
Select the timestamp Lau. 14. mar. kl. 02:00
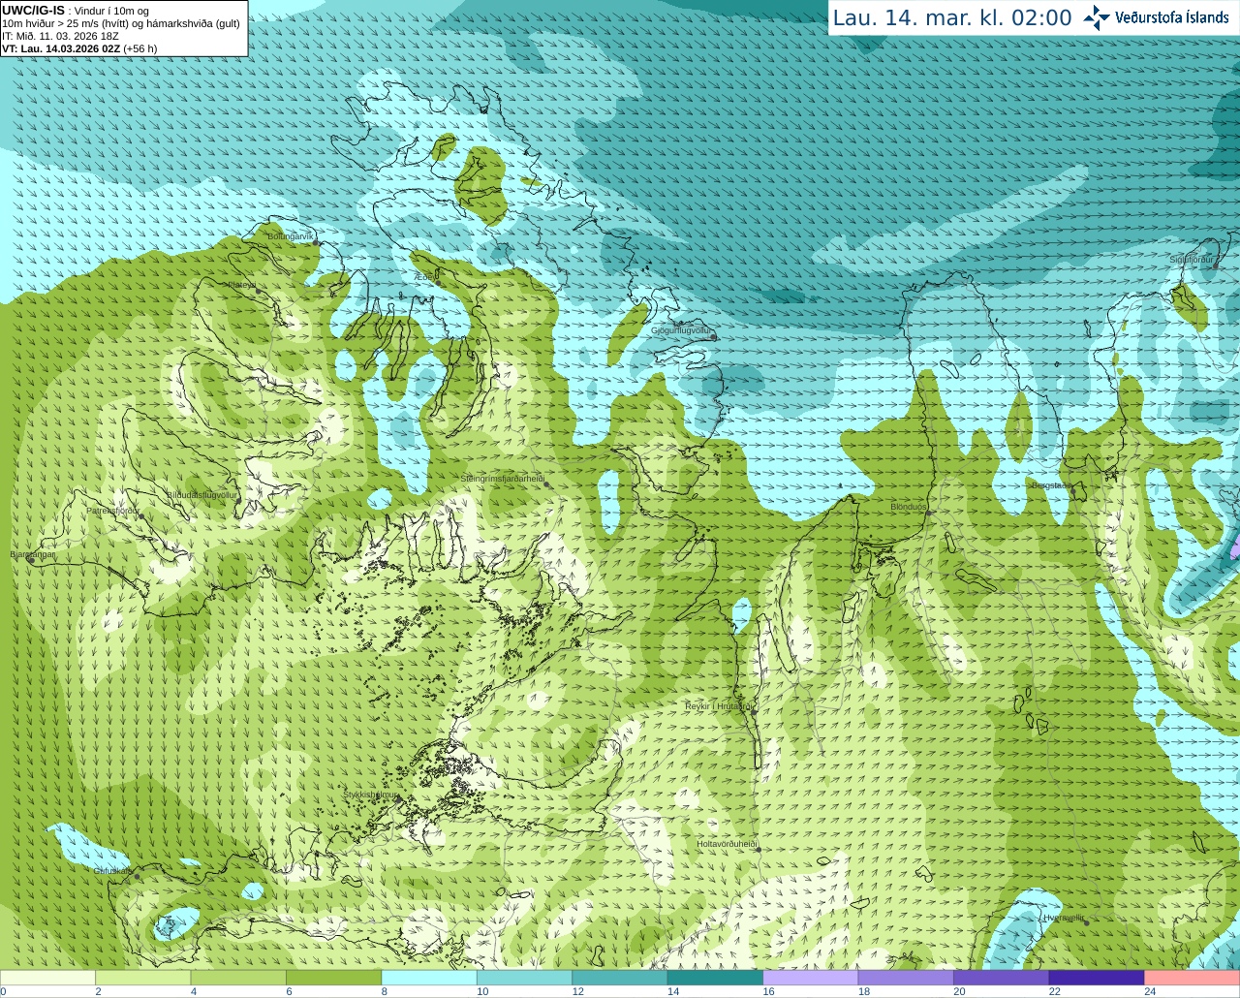[952, 18]
